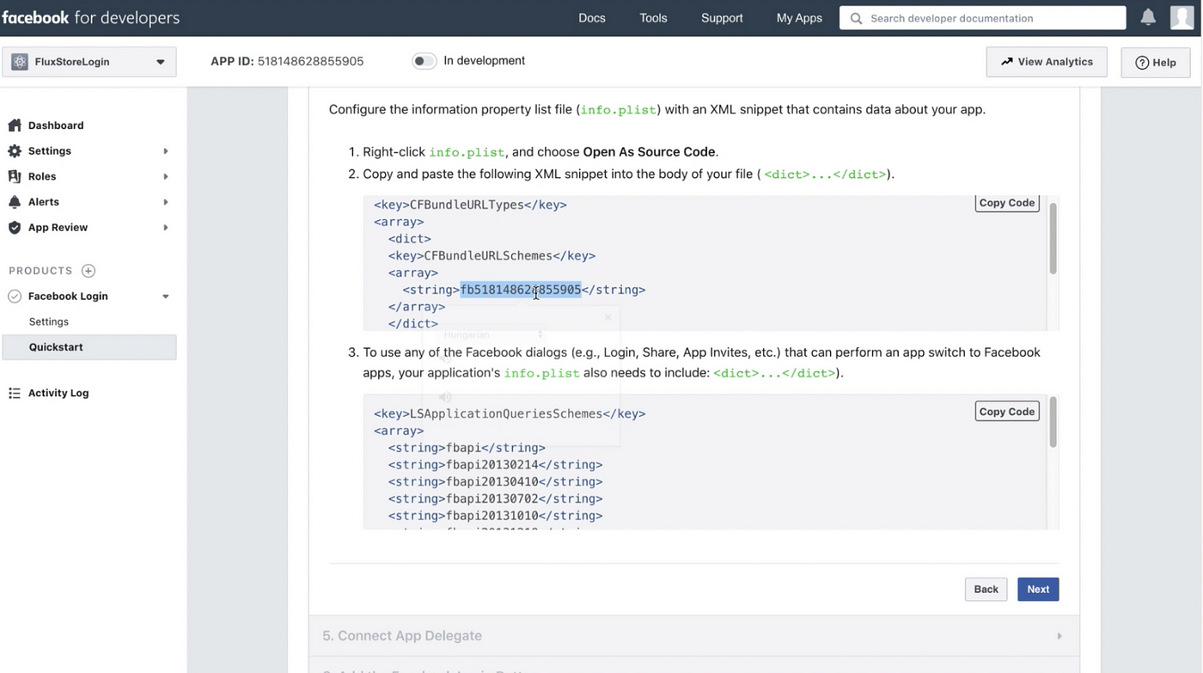Click the FluxStoreLogin app icon
This screenshot has width=1203, height=673.
pos(19,62)
